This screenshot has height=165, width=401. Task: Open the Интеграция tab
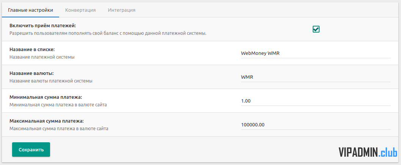[x=122, y=10]
